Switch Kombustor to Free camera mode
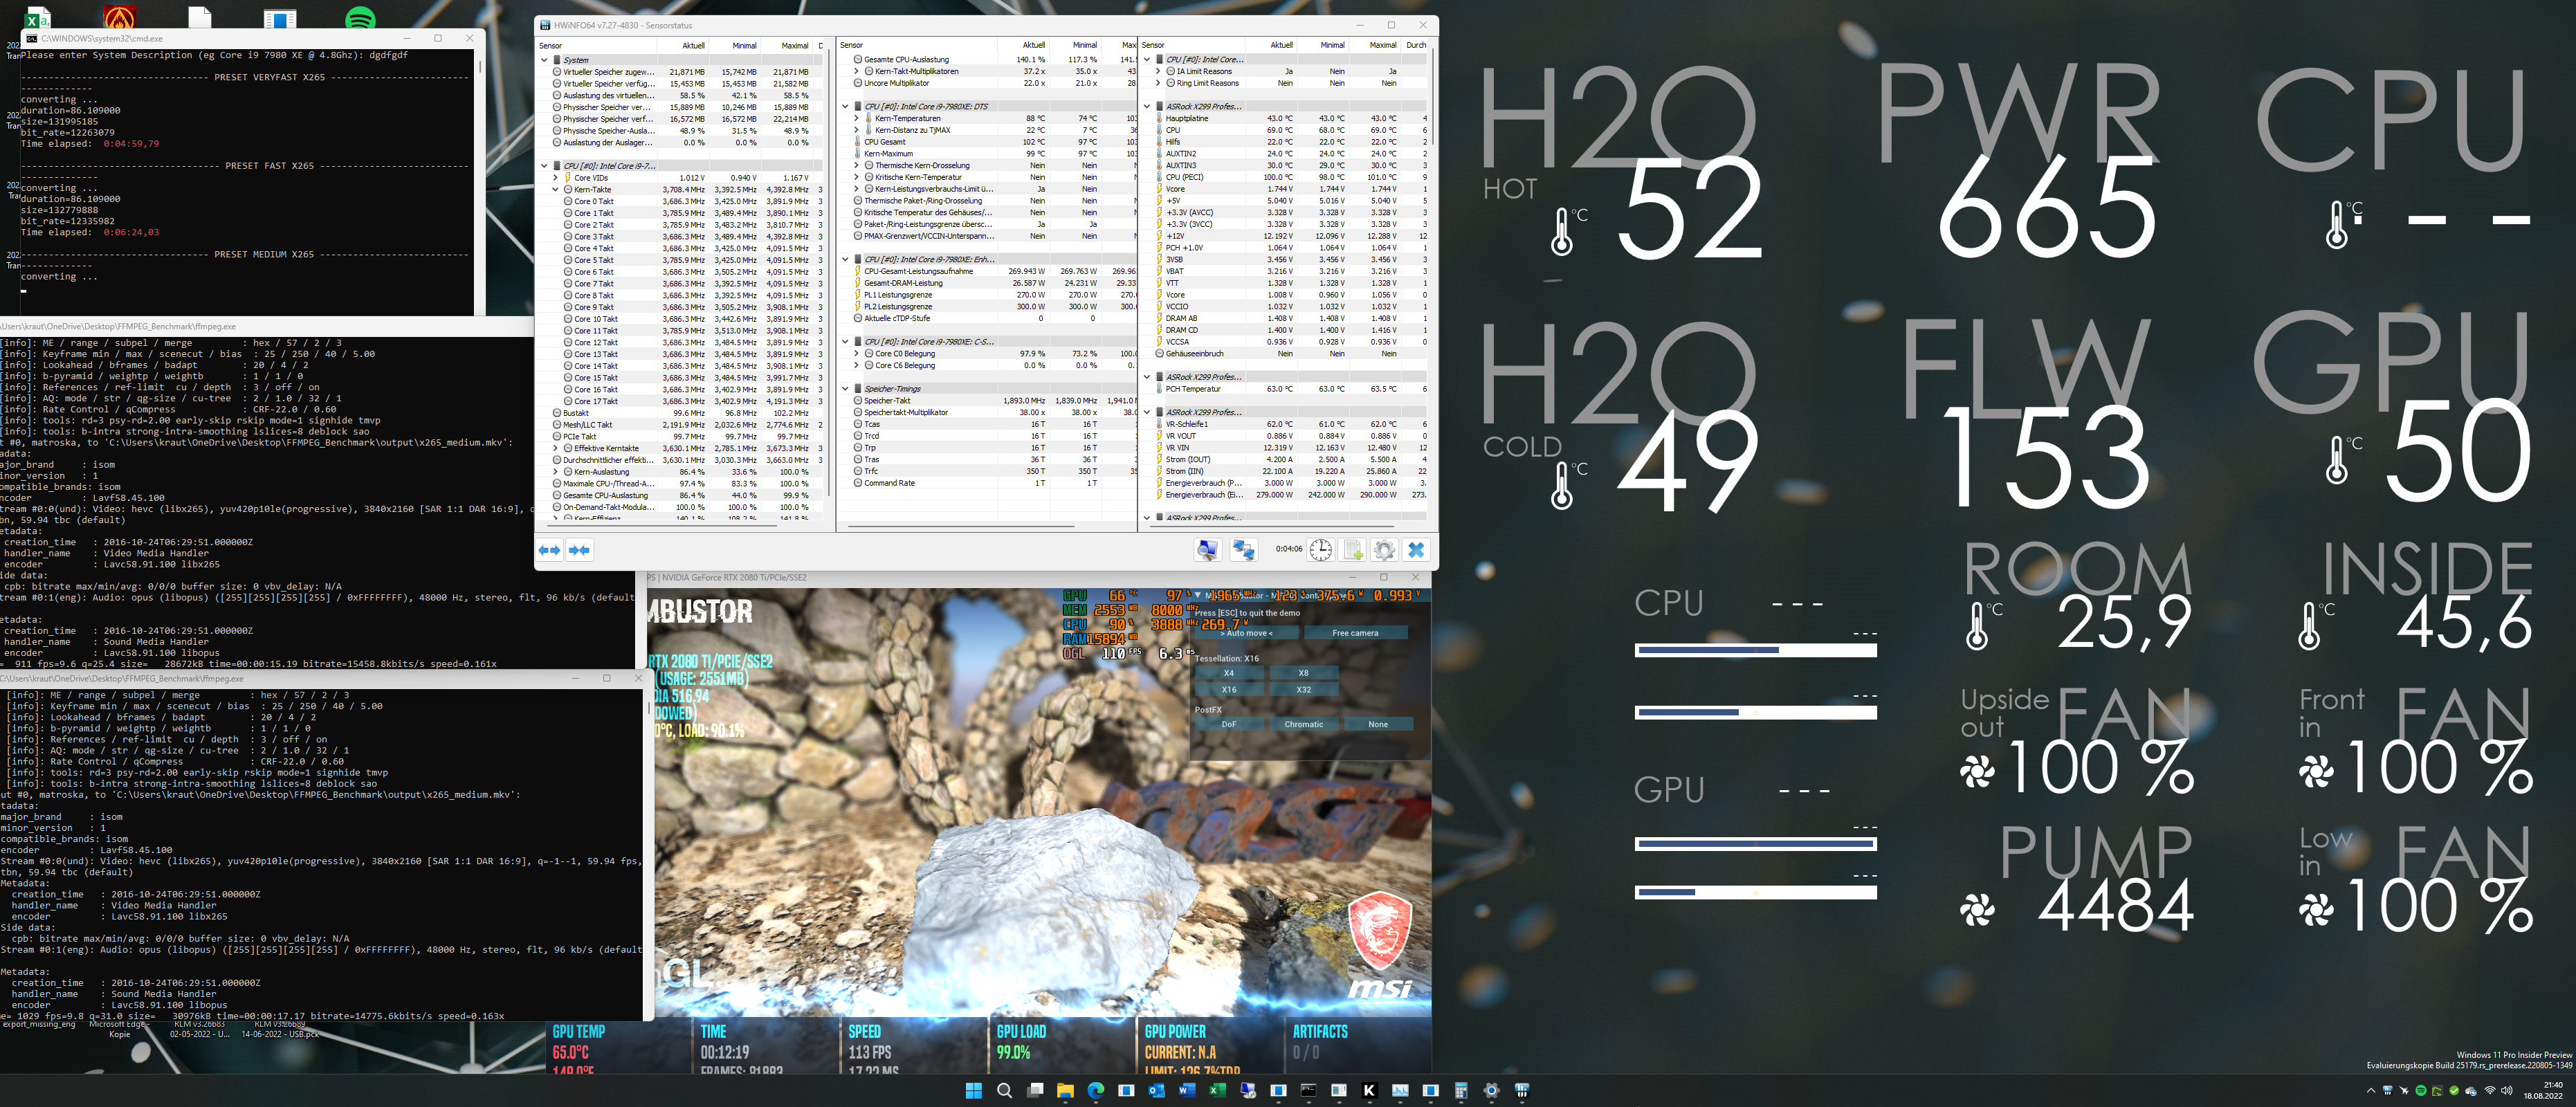2576x1107 pixels. point(1355,633)
